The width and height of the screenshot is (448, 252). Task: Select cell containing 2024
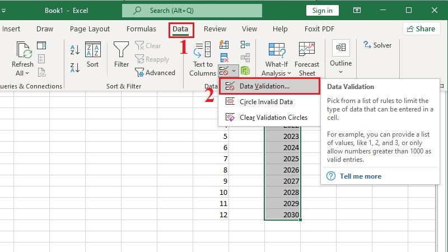tap(282, 147)
